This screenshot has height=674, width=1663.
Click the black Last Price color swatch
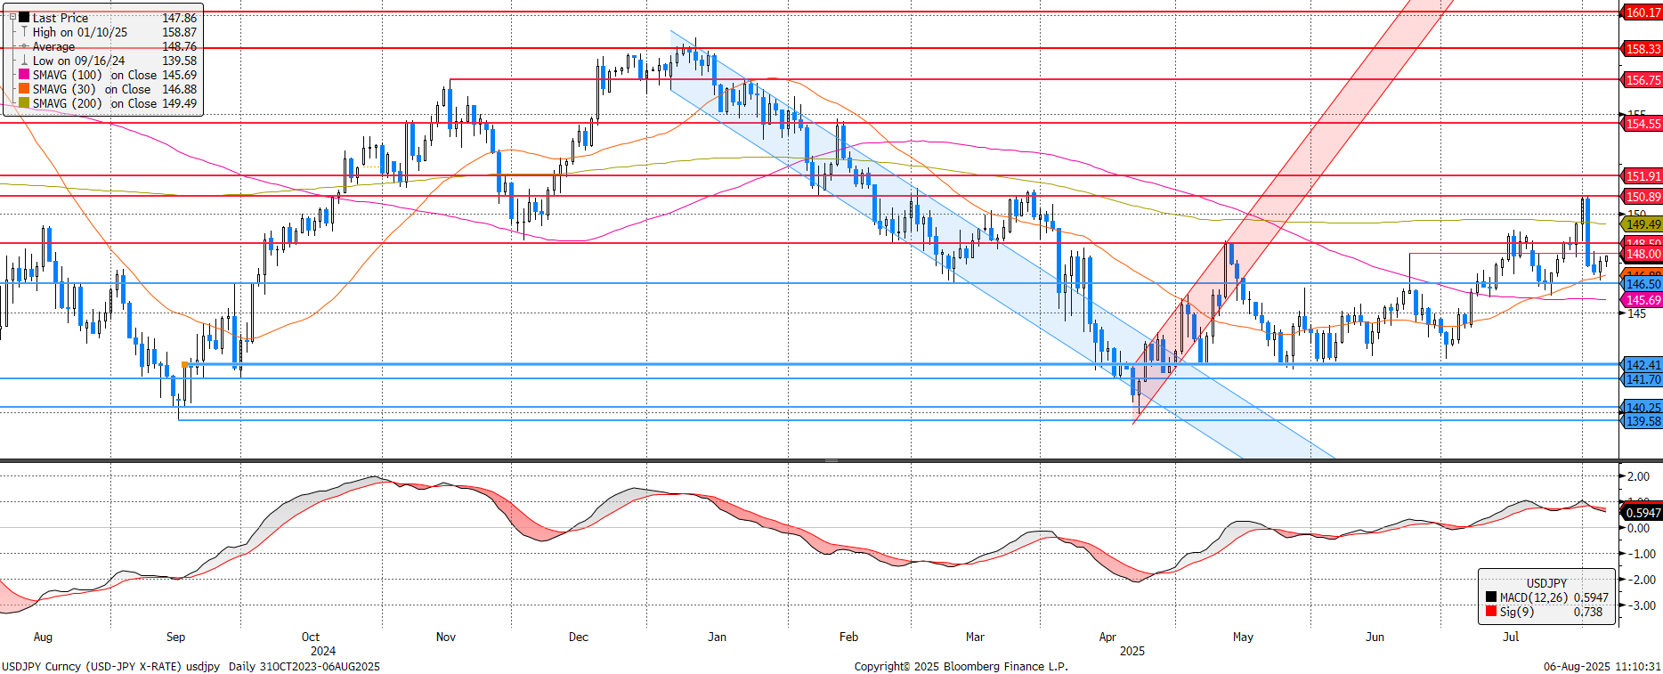[x=24, y=17]
